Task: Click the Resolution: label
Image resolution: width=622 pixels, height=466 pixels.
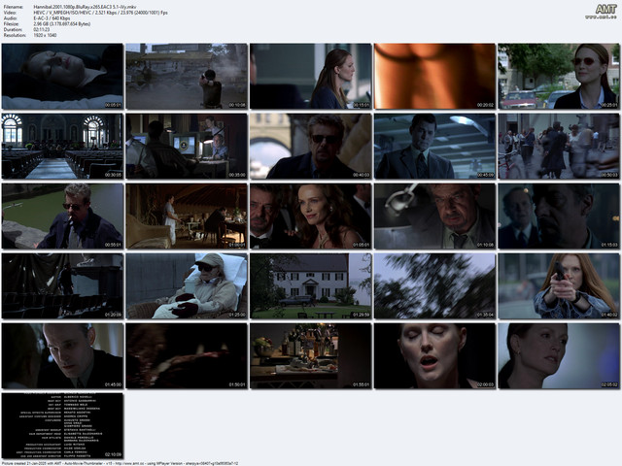Action: point(15,35)
